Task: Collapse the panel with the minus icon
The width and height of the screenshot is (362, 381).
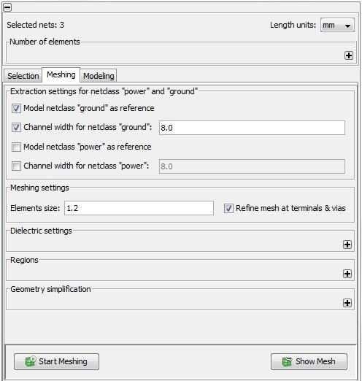Action: pyautogui.click(x=7, y=7)
